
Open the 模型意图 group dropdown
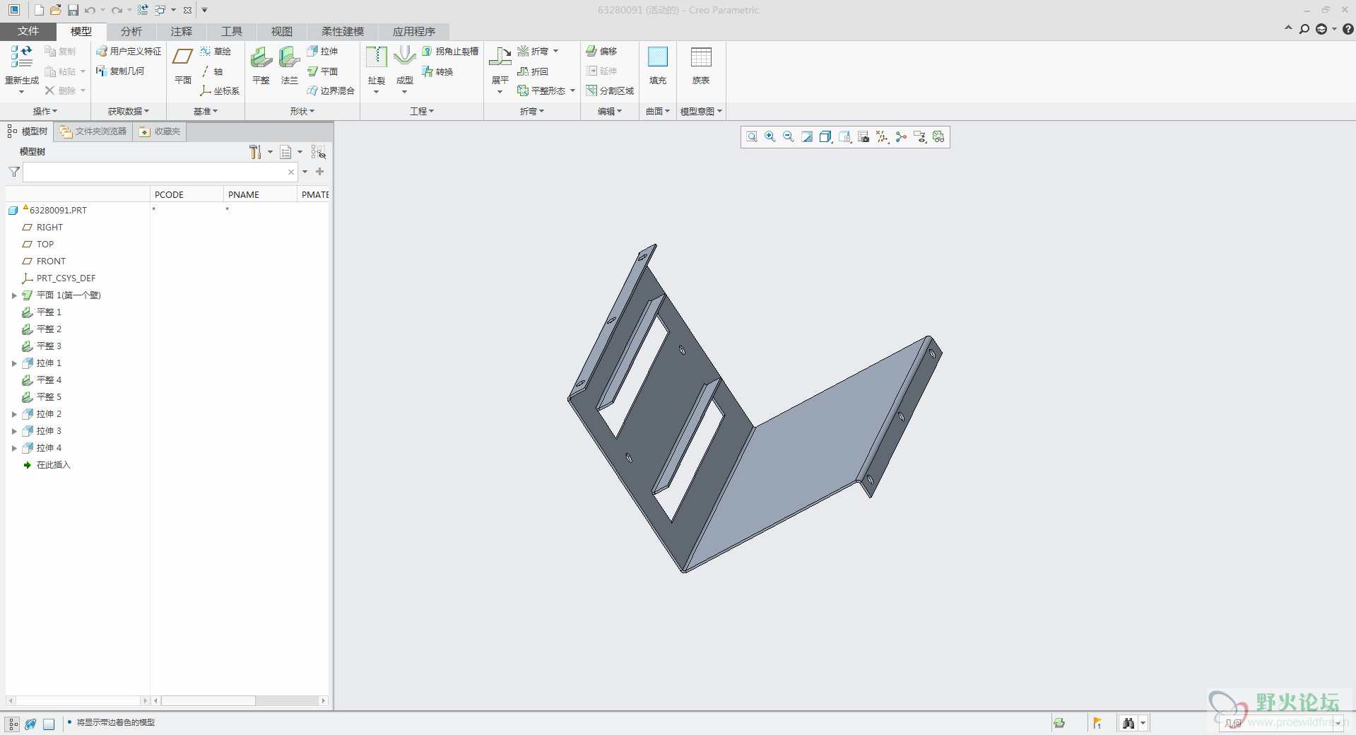701,111
